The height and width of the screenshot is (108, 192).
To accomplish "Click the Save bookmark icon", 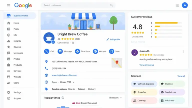I will coord(111,51).
